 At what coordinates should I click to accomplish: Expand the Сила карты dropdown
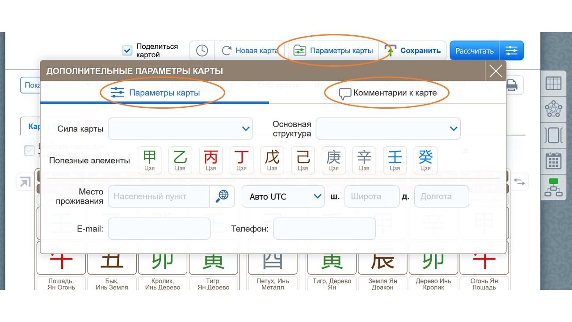coord(181,129)
